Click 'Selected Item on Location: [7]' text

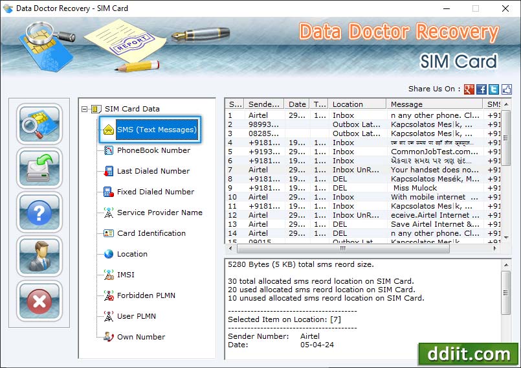coord(284,319)
